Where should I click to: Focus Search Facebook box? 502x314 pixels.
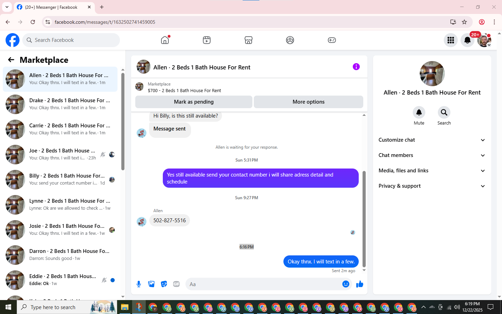[x=71, y=40]
